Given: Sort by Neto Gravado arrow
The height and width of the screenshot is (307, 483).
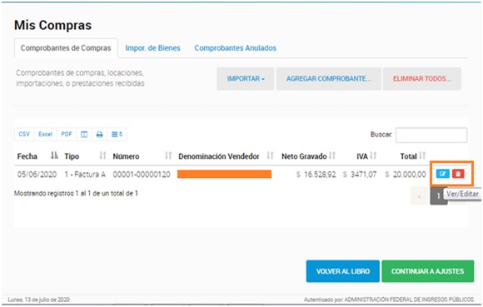Looking at the screenshot, I should click(332, 156).
